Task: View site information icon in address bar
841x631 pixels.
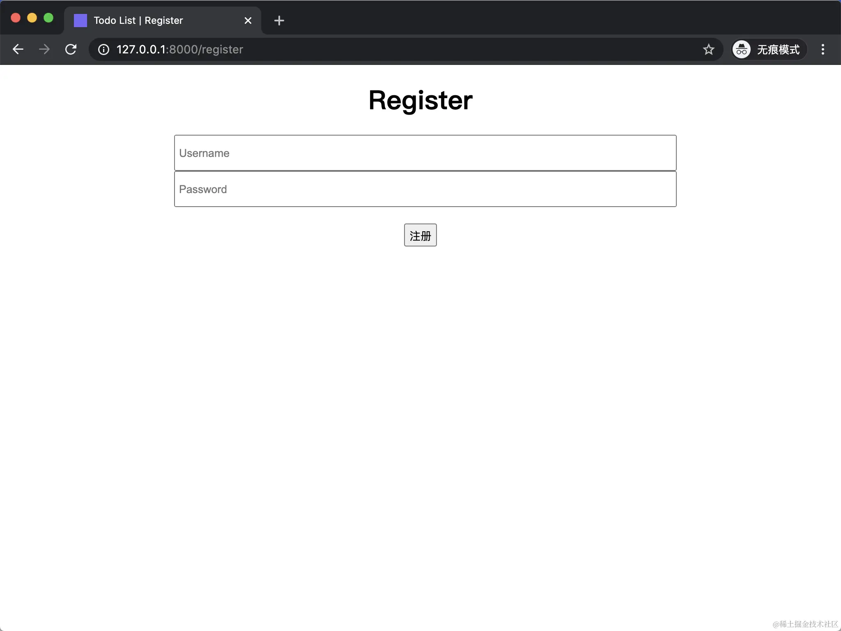Action: click(x=103, y=50)
